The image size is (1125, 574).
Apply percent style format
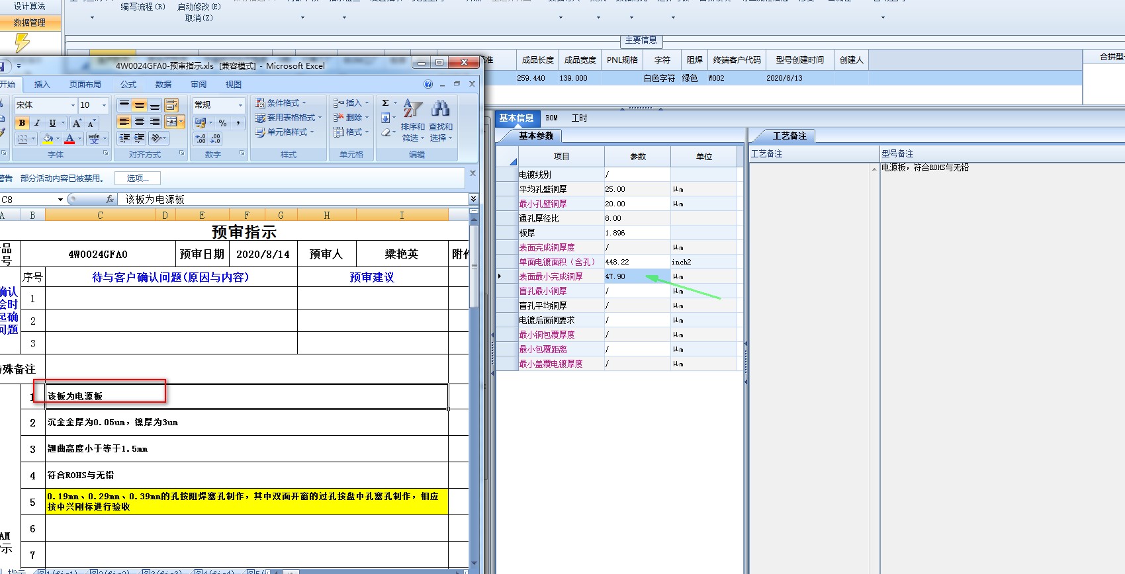coord(223,122)
